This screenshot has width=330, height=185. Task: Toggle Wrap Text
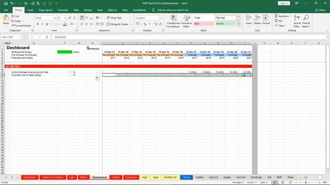coord(114,18)
